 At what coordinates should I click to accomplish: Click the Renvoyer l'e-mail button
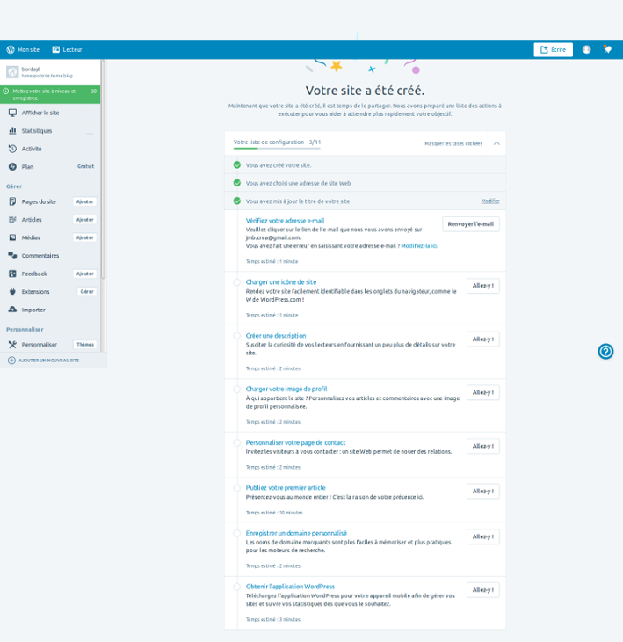click(470, 224)
